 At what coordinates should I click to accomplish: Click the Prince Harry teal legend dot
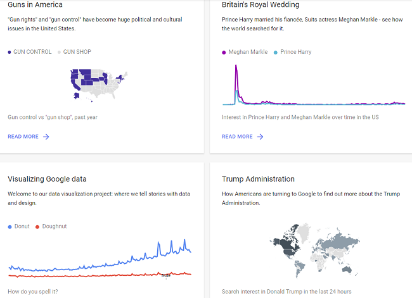pyautogui.click(x=276, y=53)
